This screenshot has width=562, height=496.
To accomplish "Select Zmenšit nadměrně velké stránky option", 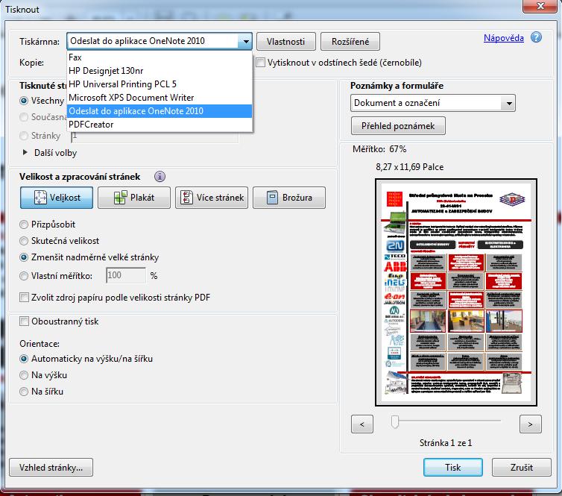I will pos(24,257).
